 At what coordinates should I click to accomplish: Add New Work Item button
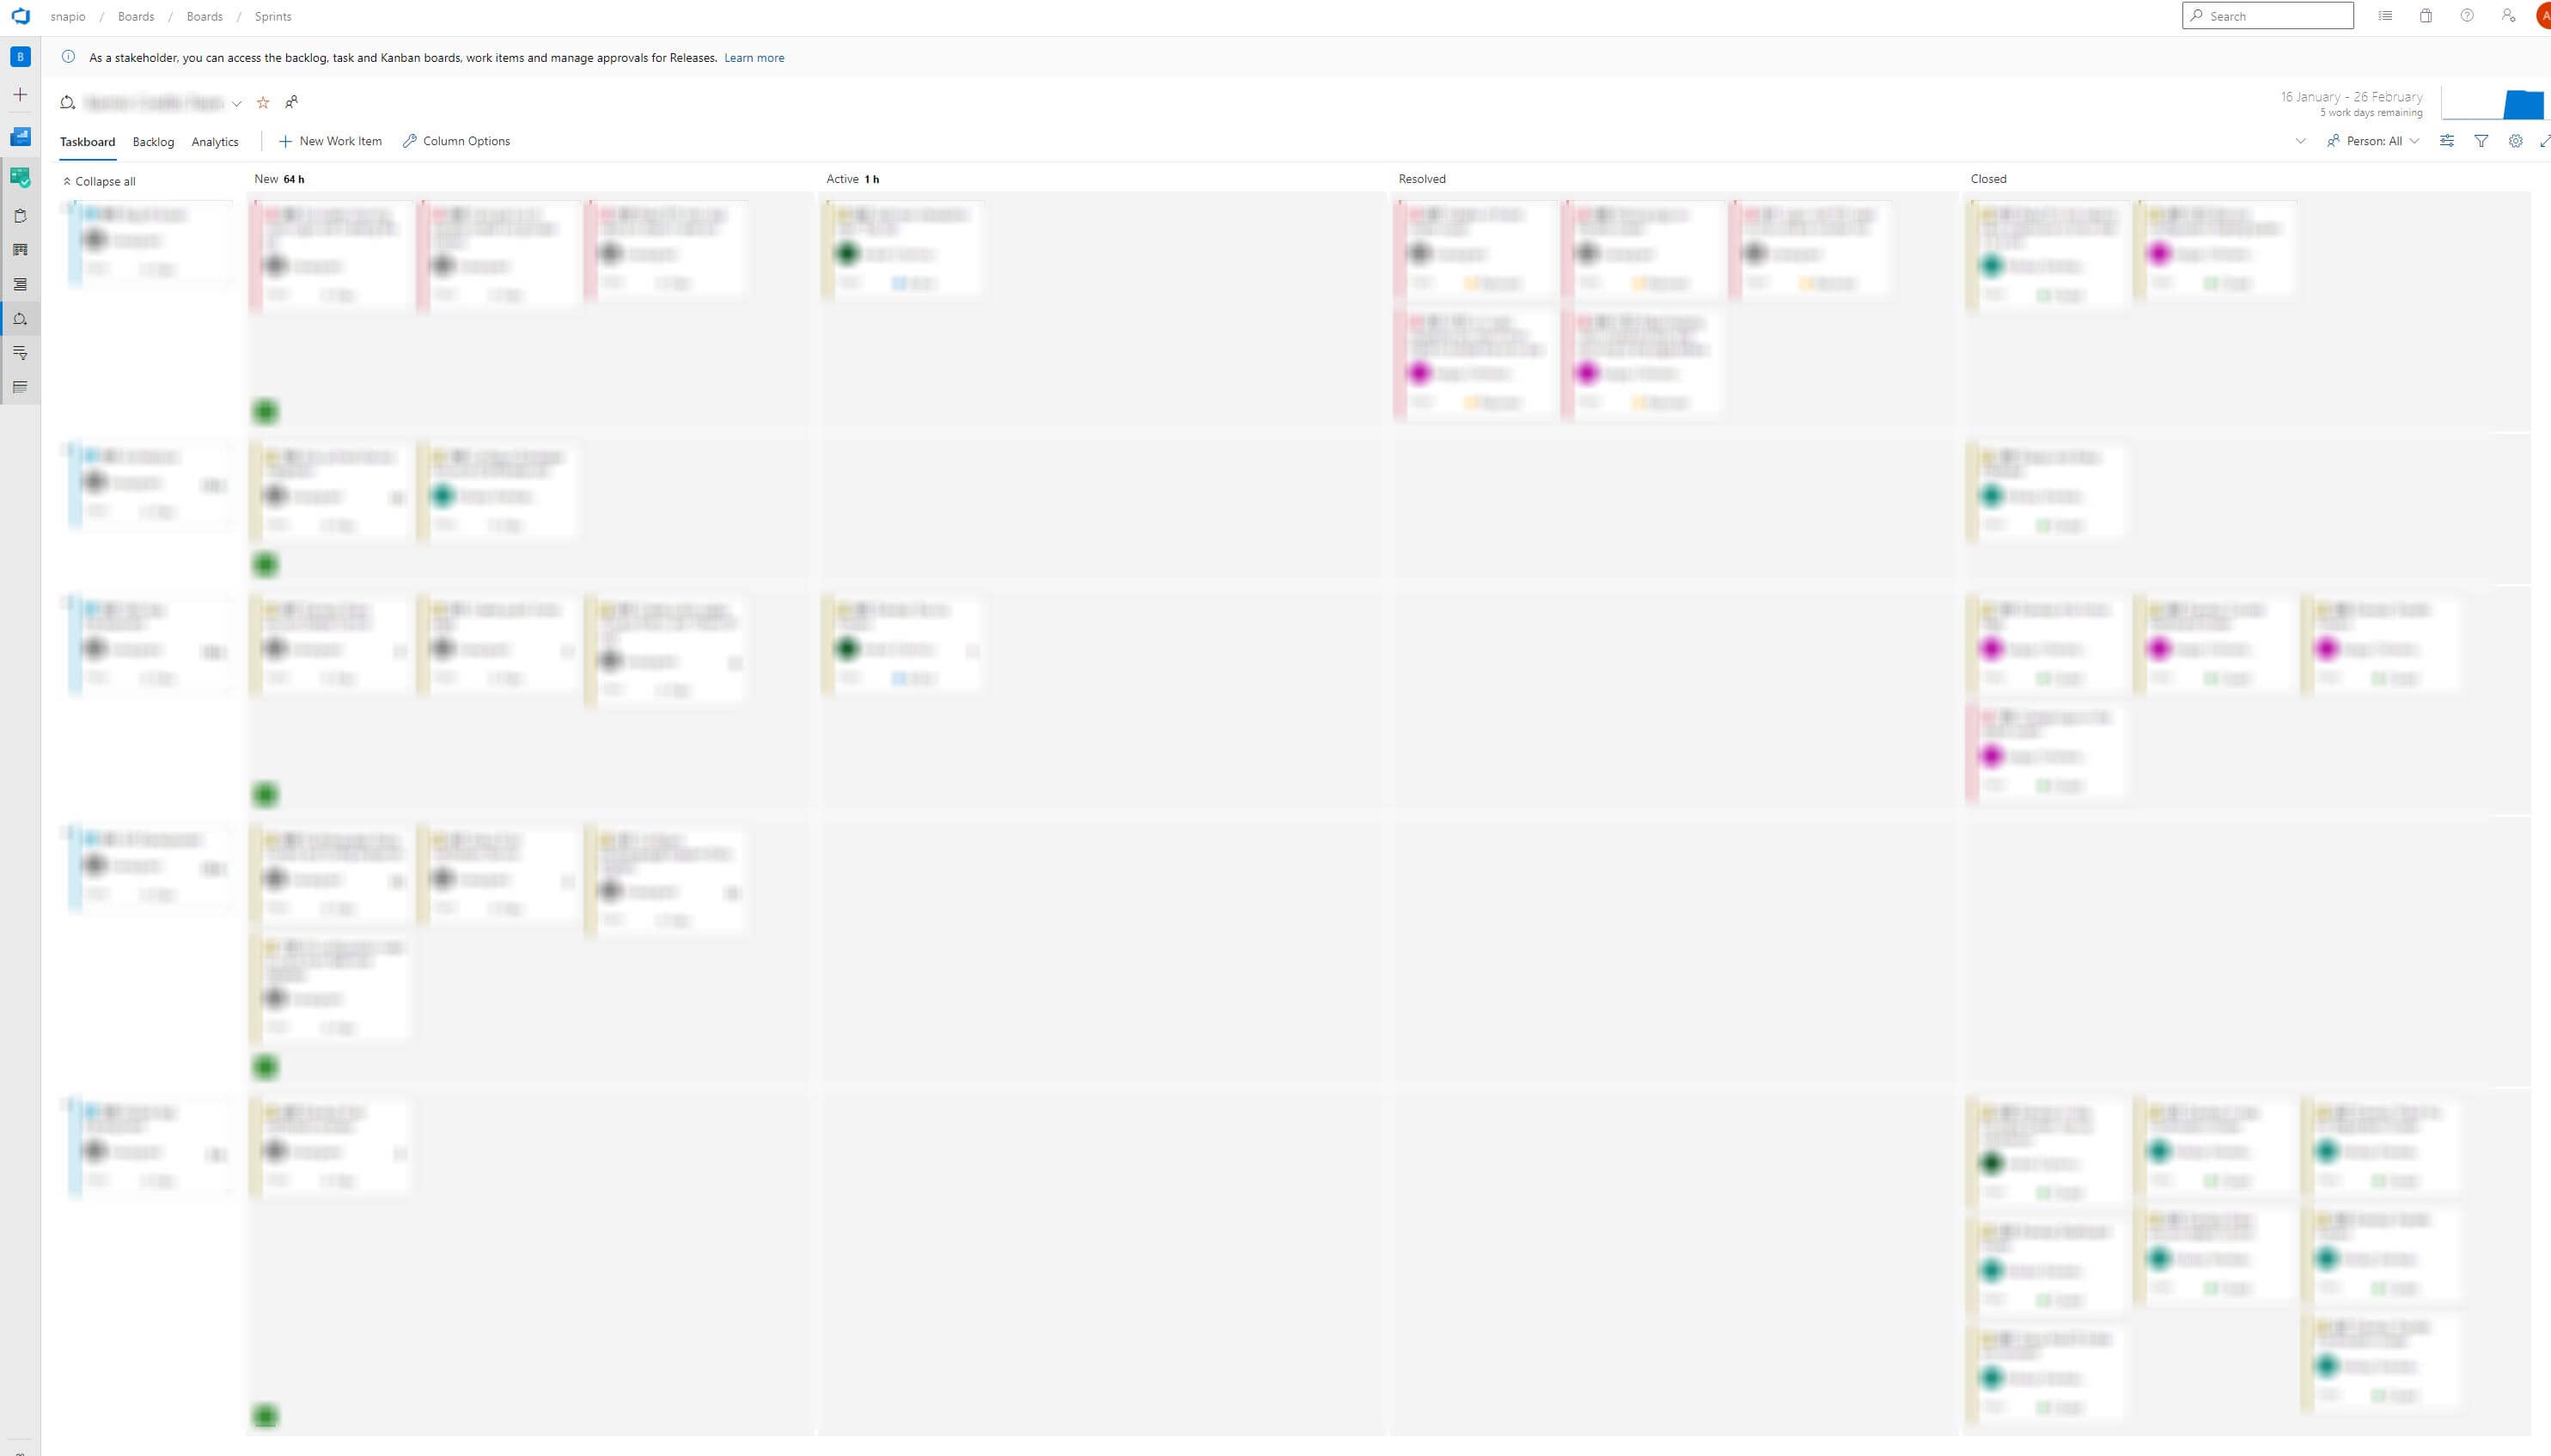pos(331,140)
